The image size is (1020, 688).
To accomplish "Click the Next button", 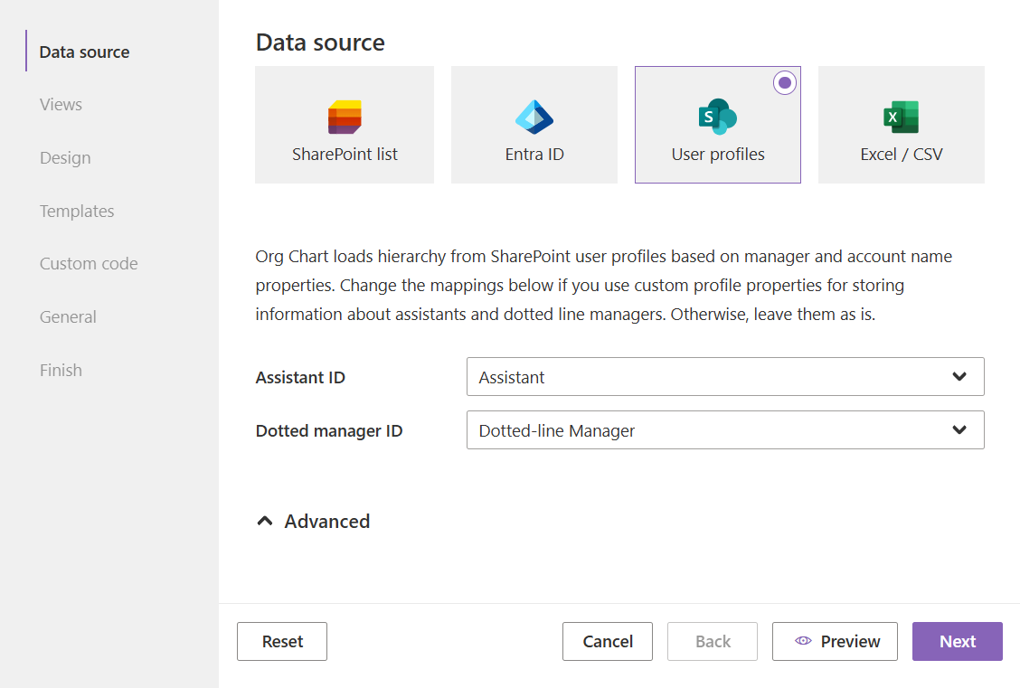I will pos(958,641).
